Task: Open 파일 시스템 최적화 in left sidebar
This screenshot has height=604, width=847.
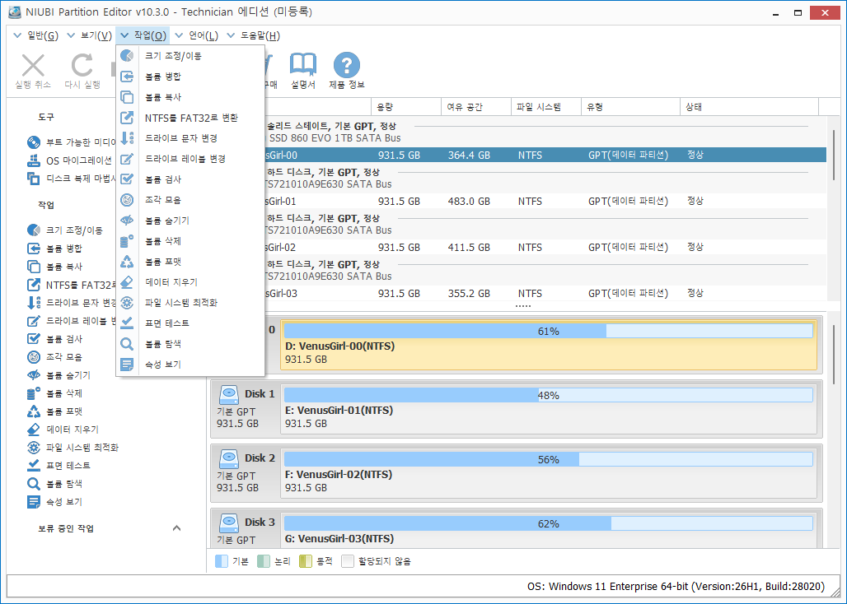Action: pos(73,448)
